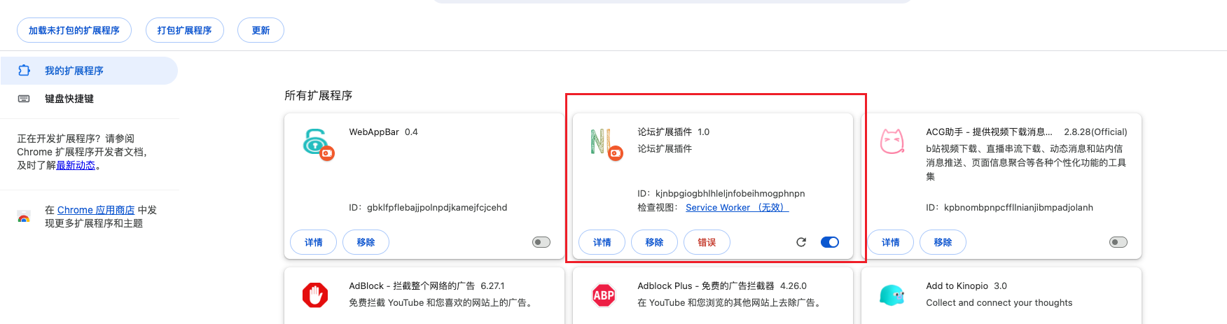Image resolution: width=1227 pixels, height=324 pixels.
Task: Click the ACG助手 pink cat icon
Action: pos(892,142)
